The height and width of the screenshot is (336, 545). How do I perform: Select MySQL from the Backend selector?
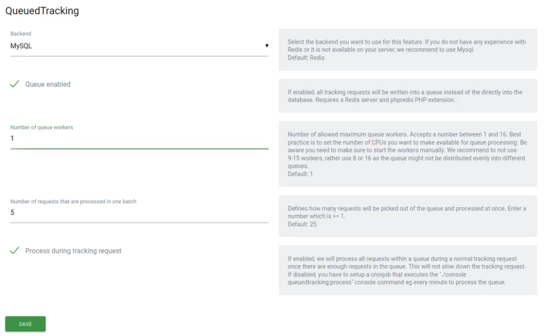click(138, 46)
